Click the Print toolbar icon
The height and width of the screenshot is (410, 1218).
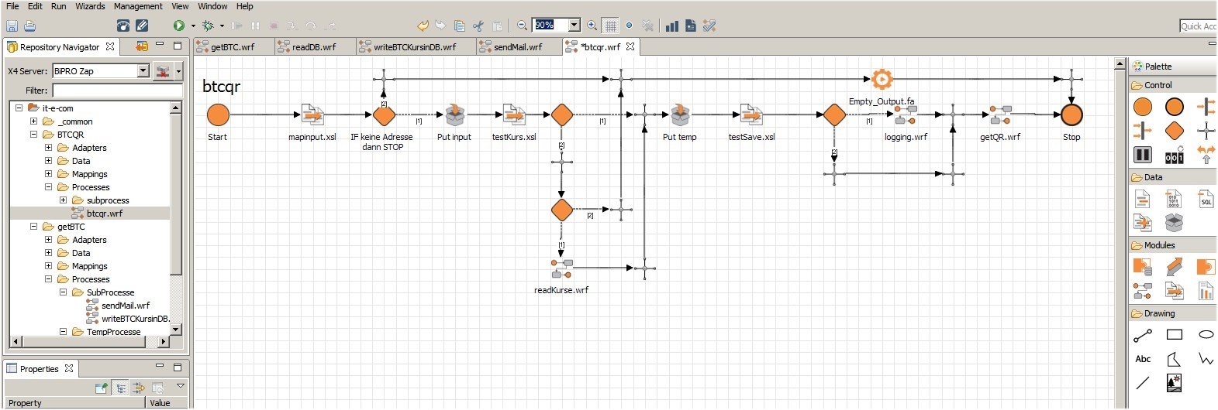coord(29,26)
